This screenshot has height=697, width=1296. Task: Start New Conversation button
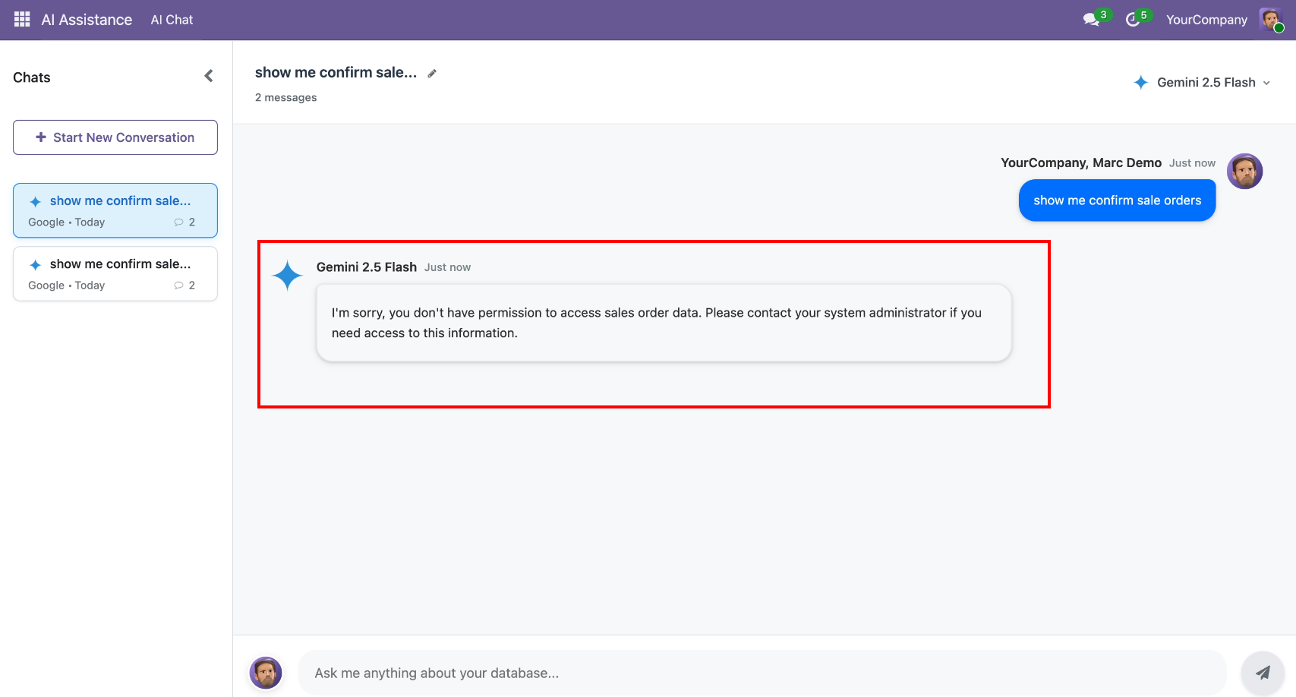pos(115,137)
